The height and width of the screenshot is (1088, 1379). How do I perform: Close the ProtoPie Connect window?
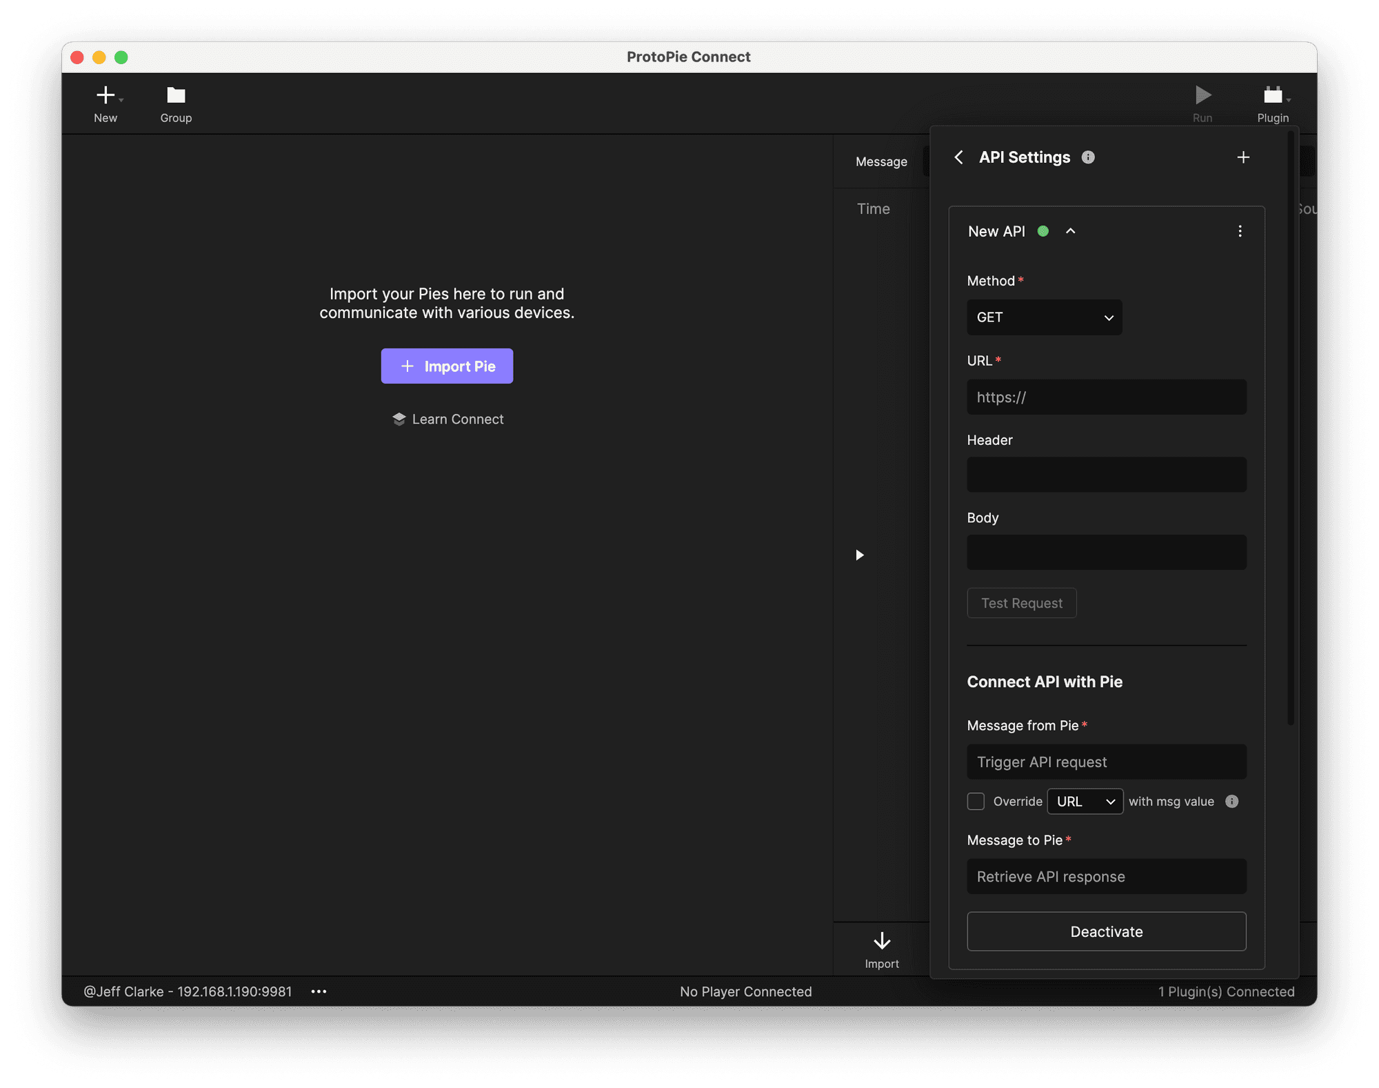[x=77, y=57]
